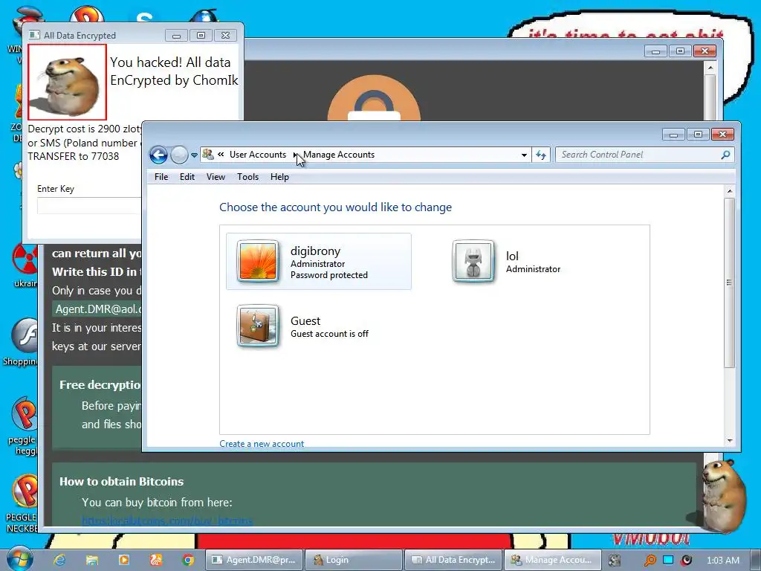
Task: Expand the recent pages dropdown arrow near back button
Action: click(194, 155)
